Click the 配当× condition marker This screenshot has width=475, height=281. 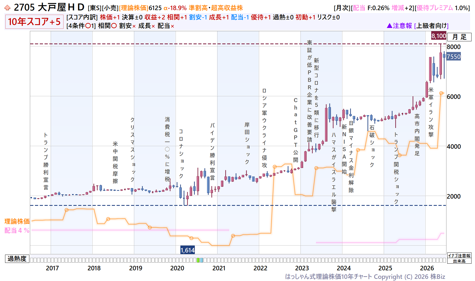pyautogui.click(x=166, y=26)
